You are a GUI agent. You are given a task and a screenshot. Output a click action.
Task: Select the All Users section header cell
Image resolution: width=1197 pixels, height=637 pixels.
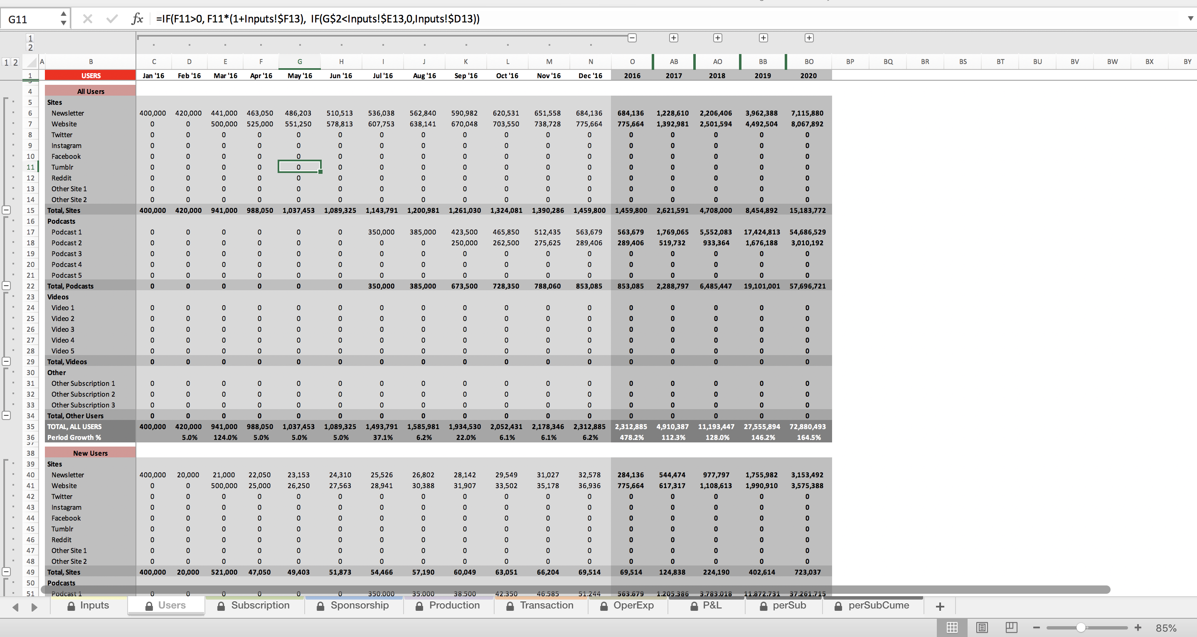pyautogui.click(x=91, y=91)
